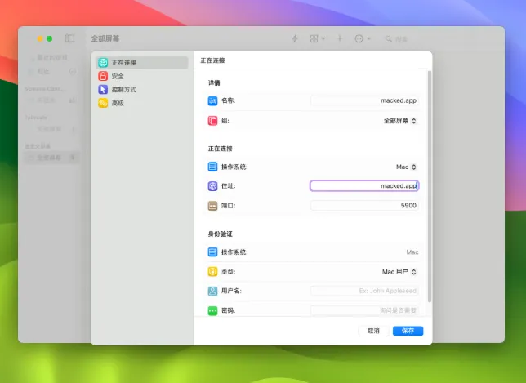Click the vertical scrollbar in settings pane

[430, 186]
